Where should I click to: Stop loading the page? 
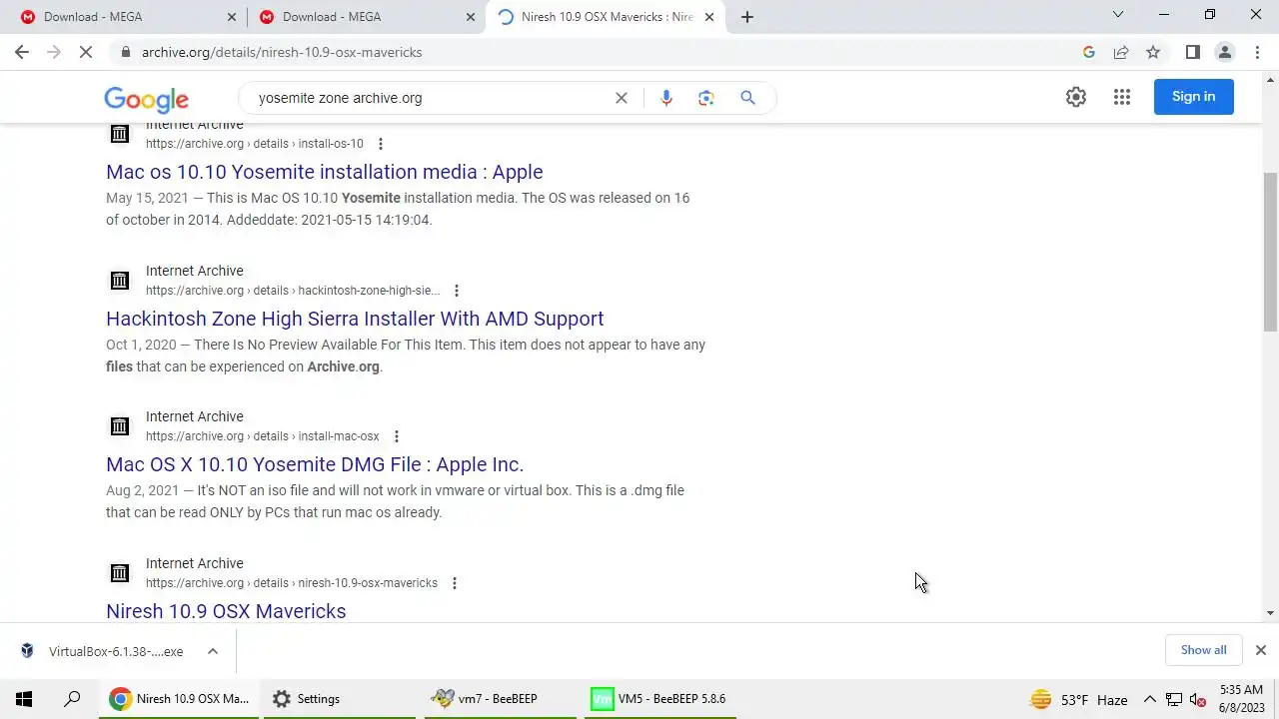click(86, 52)
